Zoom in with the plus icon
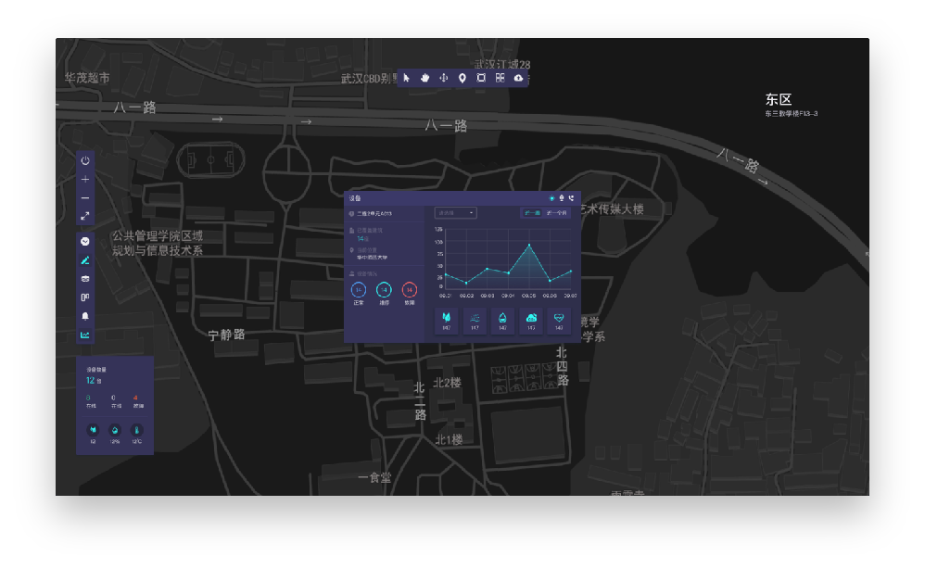Viewport: 925px width, 569px height. click(x=85, y=179)
